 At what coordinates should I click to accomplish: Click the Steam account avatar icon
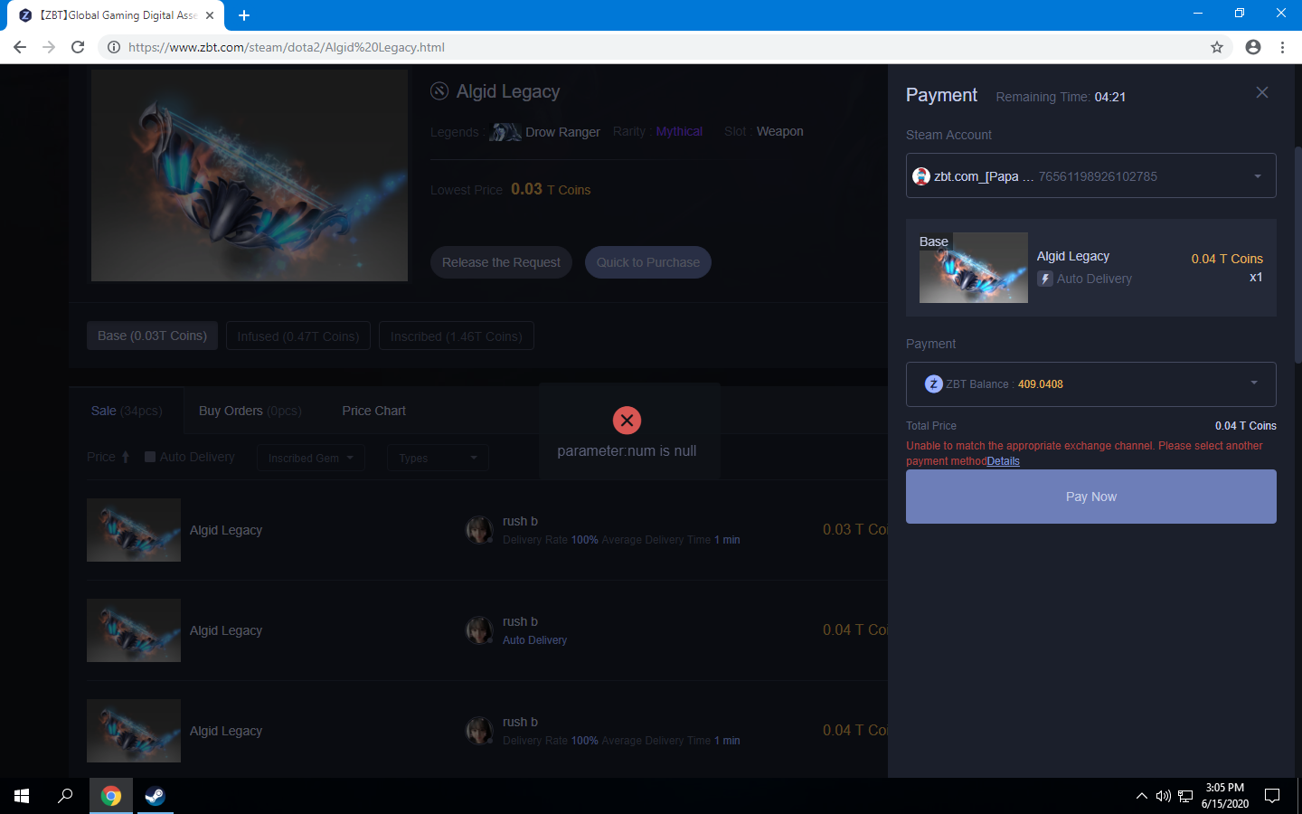(920, 176)
